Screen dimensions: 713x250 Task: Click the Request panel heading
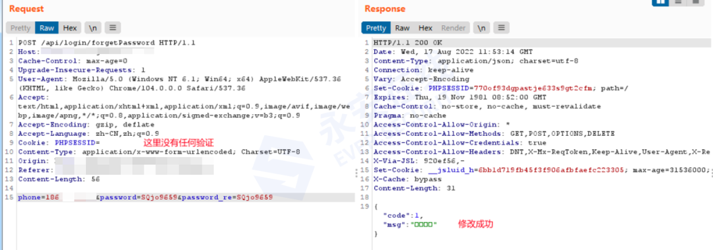(x=26, y=9)
